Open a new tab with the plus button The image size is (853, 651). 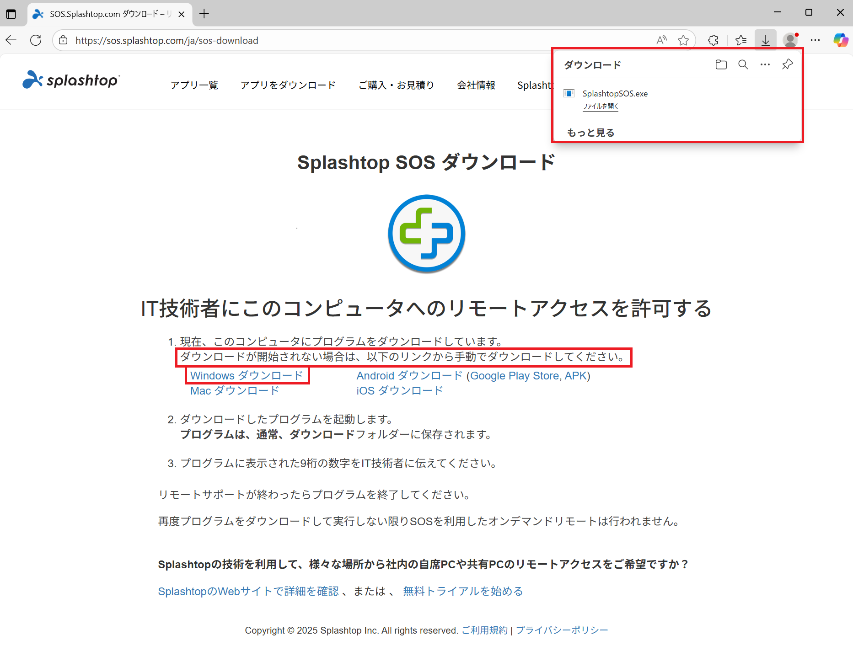click(204, 14)
